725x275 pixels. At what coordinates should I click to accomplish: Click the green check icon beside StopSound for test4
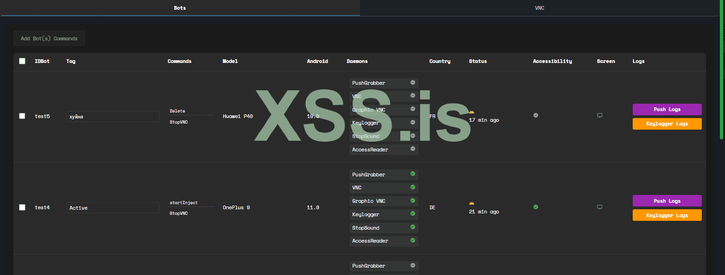(x=412, y=227)
